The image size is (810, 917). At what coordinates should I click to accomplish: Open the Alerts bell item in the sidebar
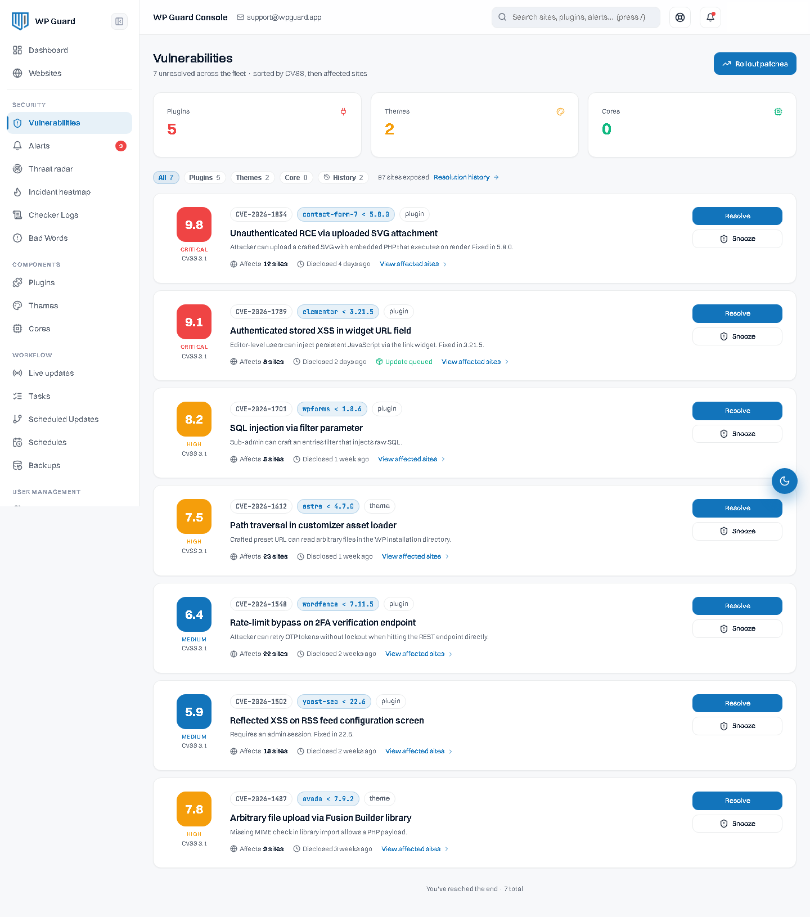[69, 146]
